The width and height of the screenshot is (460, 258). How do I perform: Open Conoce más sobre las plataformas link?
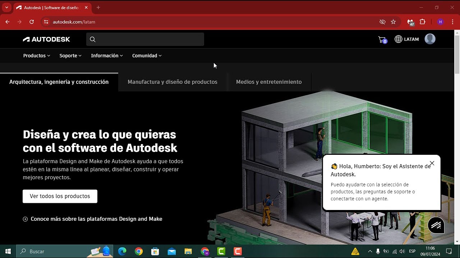(x=93, y=219)
